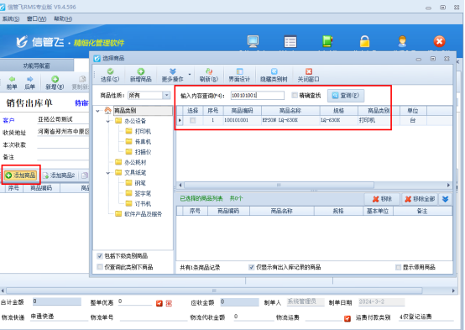Open 更多操作 in the dialog toolbar
The height and width of the screenshot is (330, 465).
pyautogui.click(x=172, y=75)
